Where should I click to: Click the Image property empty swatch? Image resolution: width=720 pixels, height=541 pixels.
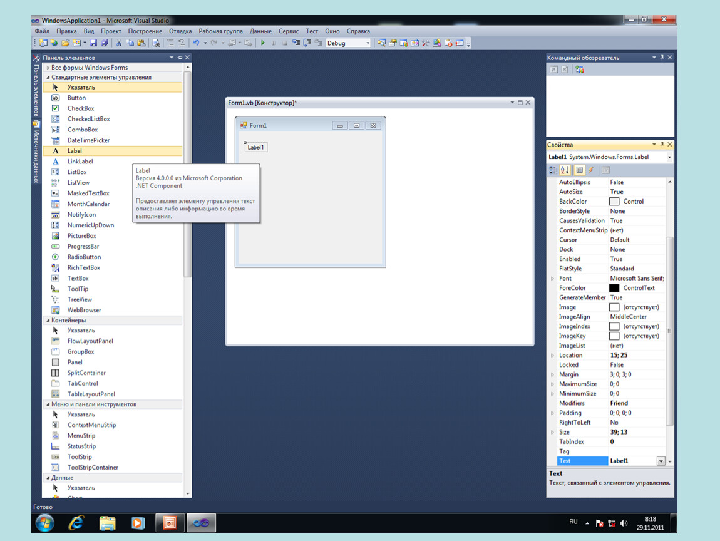coord(614,307)
